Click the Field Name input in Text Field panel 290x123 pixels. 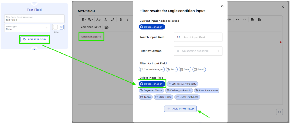pos(34,19)
